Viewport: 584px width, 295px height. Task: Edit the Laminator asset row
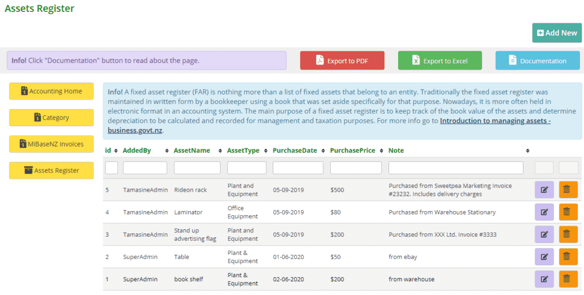(544, 212)
